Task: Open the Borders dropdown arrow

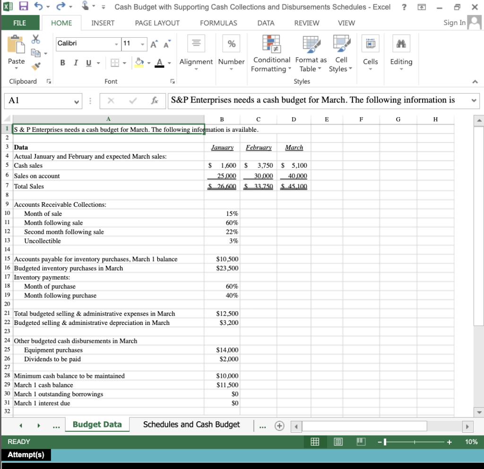Action: point(124,63)
